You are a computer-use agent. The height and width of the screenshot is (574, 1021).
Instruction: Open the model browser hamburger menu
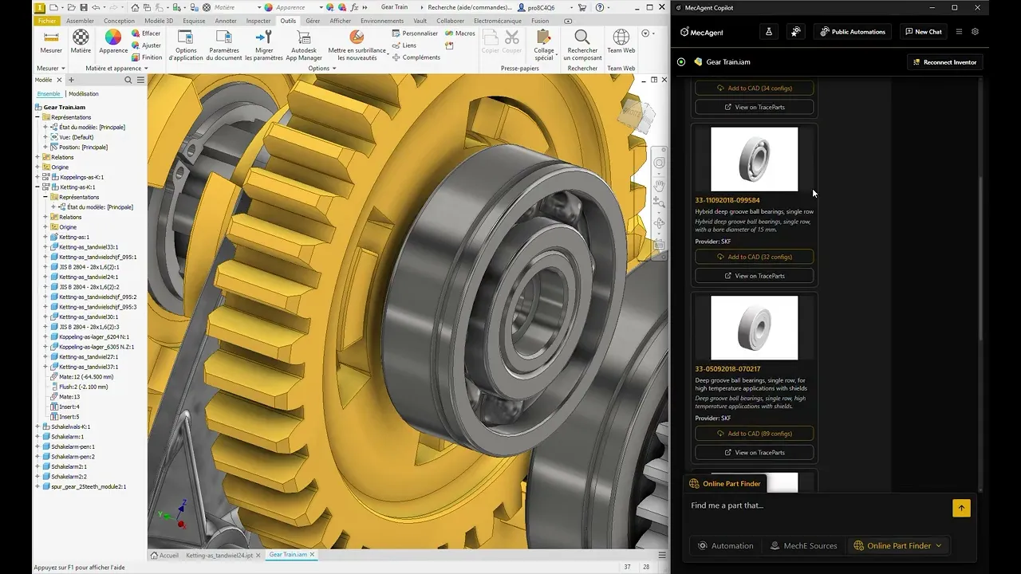coord(141,80)
